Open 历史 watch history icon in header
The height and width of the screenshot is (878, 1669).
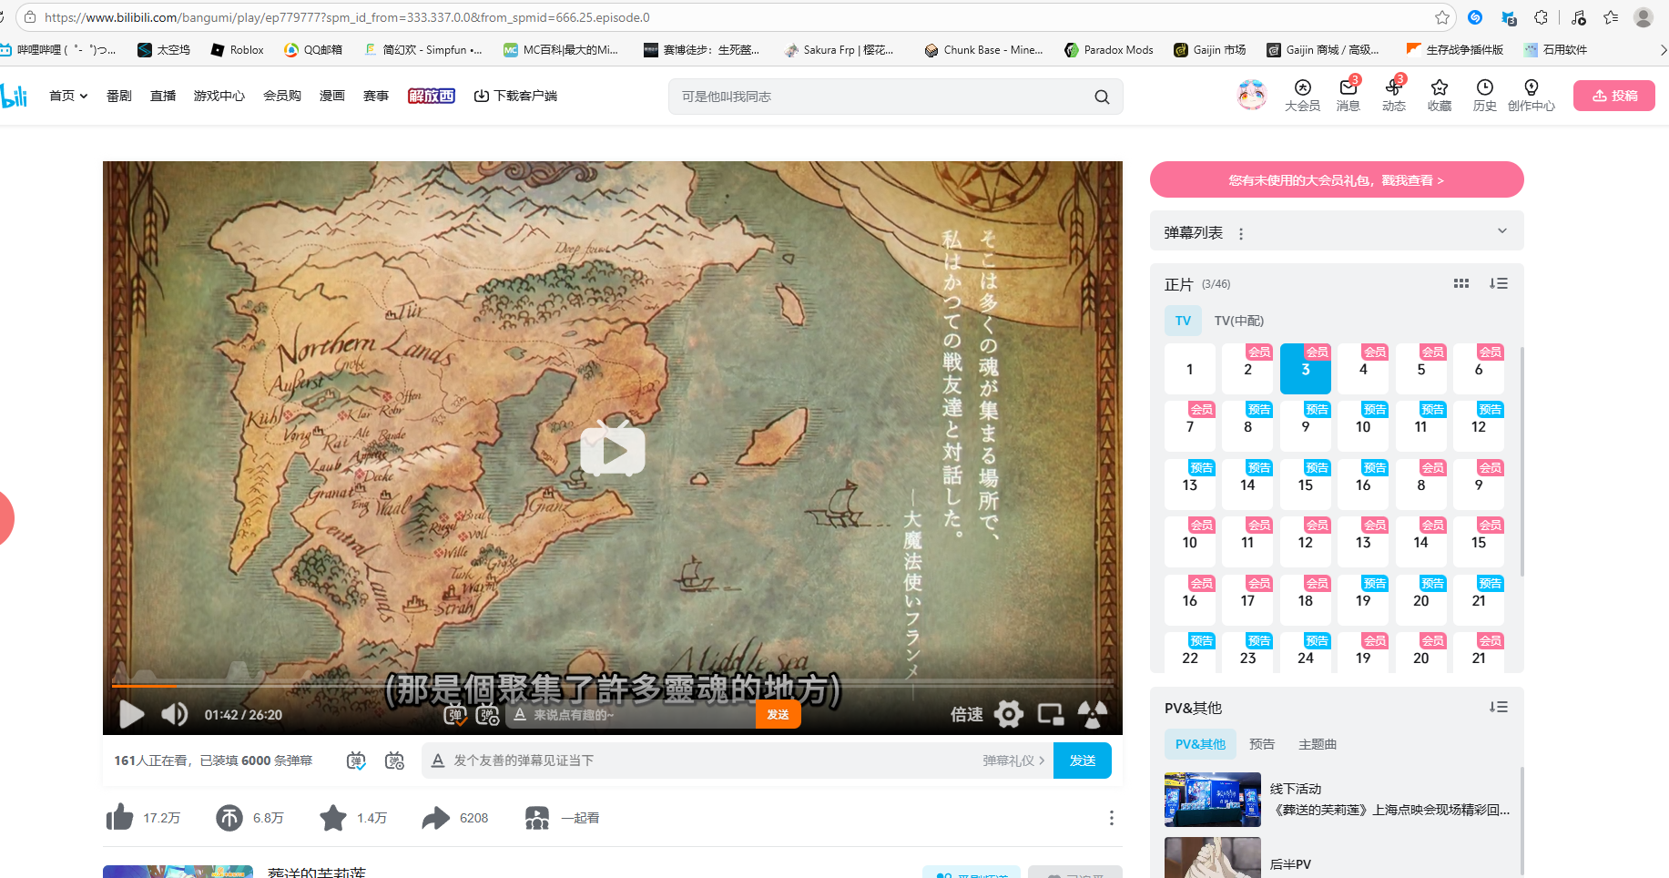pos(1484,95)
